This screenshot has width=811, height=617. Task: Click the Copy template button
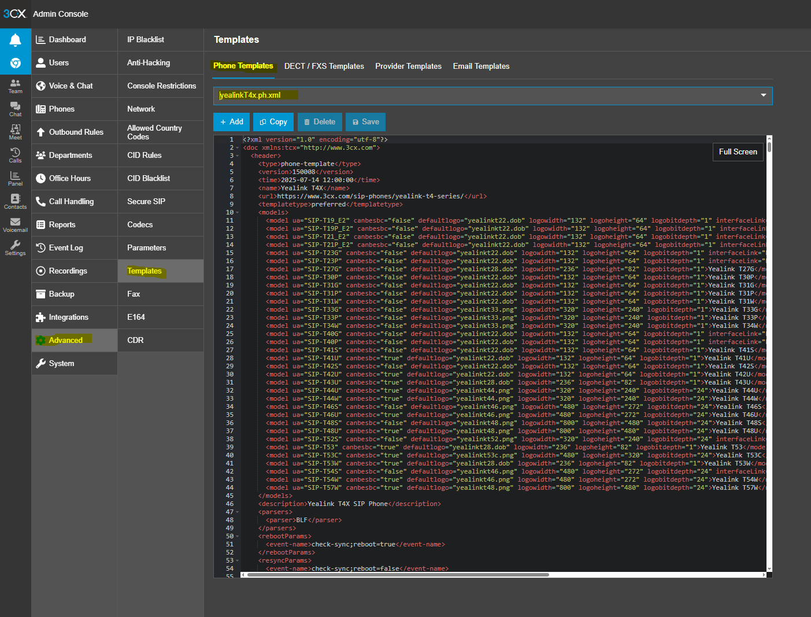(273, 122)
